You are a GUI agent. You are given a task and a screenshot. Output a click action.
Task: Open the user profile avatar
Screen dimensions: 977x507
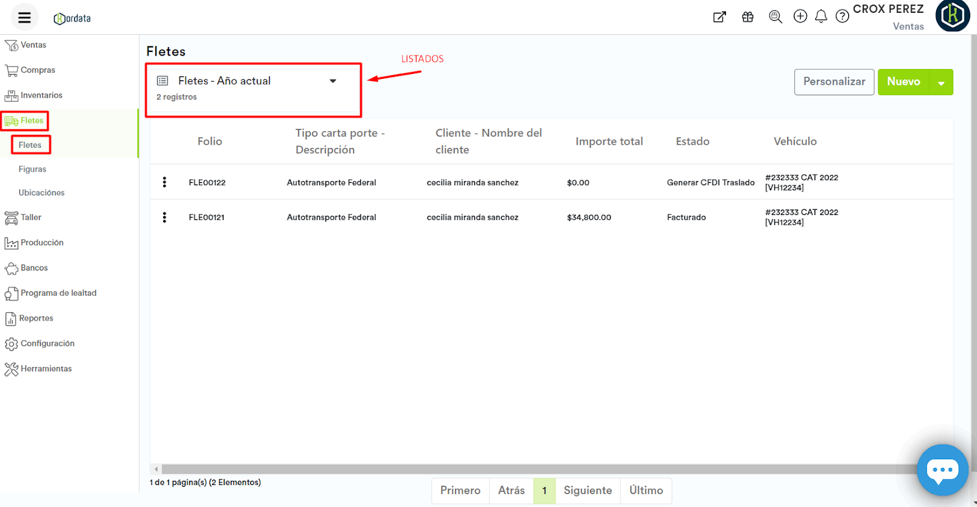tap(952, 15)
